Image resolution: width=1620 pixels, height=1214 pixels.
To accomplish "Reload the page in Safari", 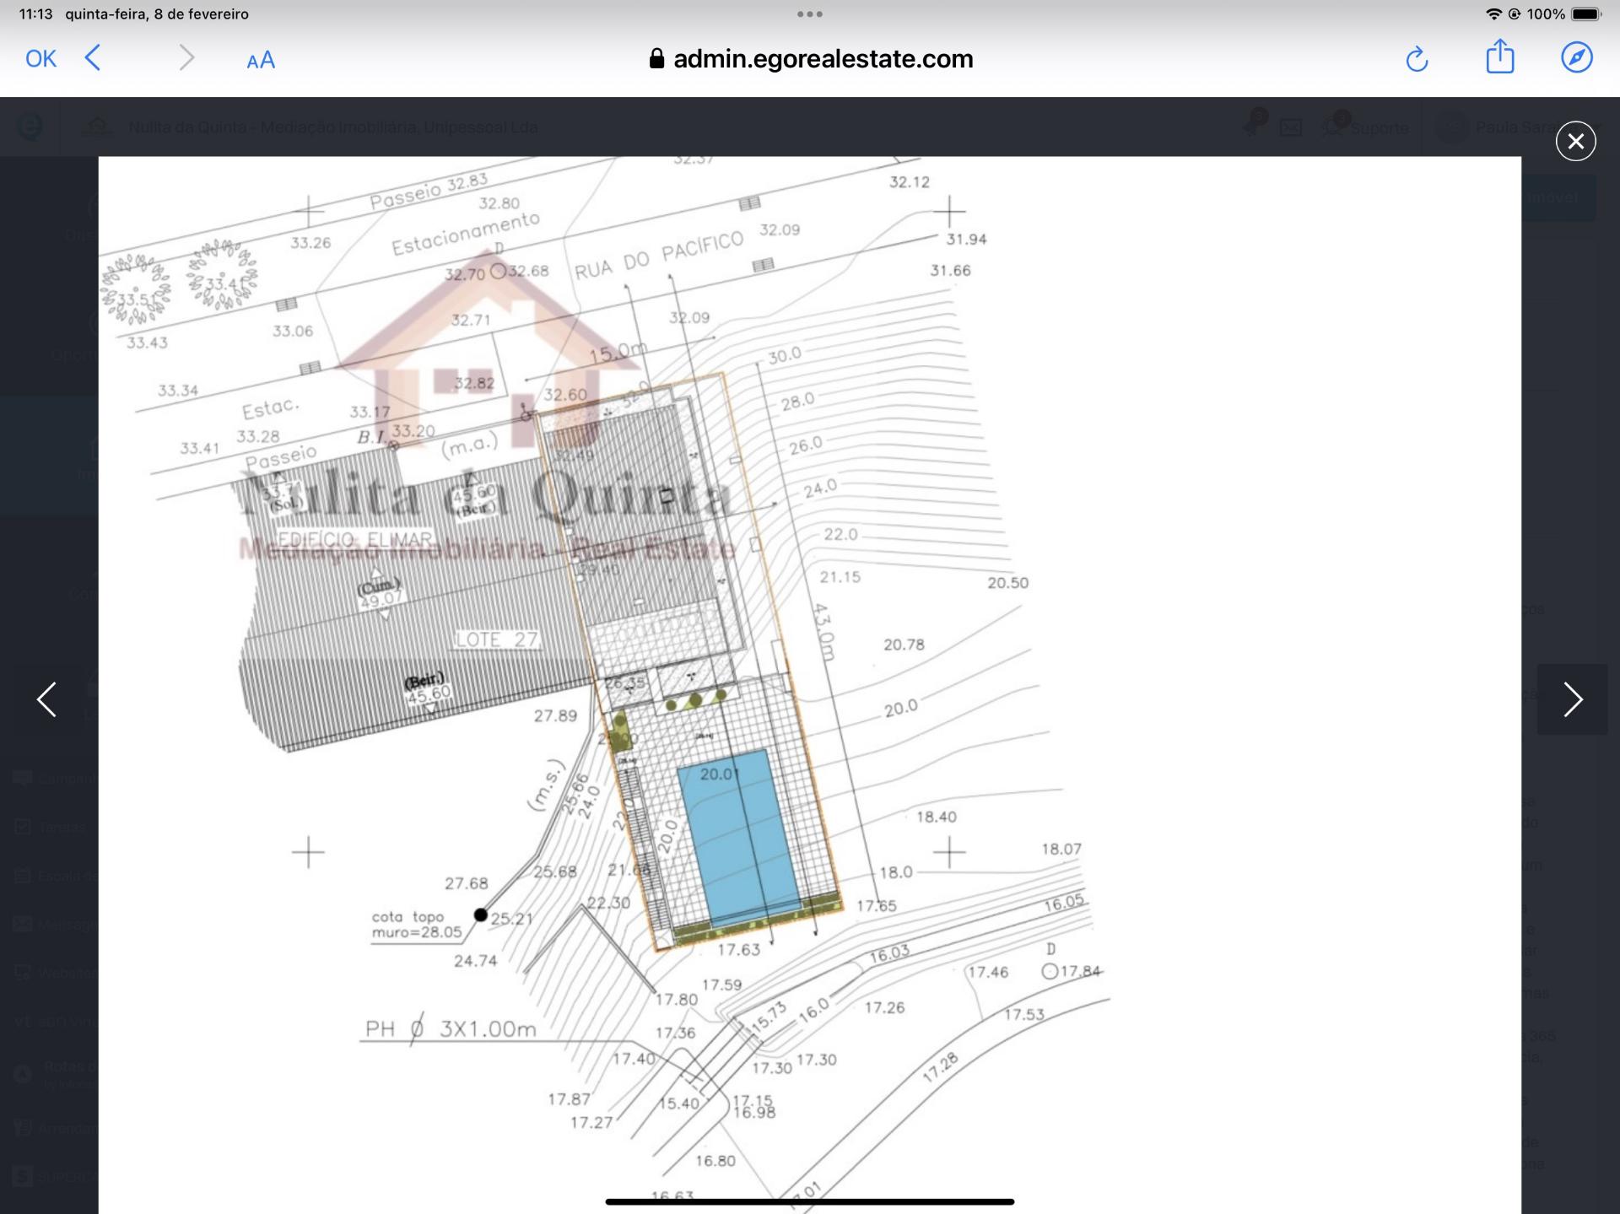I will point(1417,59).
